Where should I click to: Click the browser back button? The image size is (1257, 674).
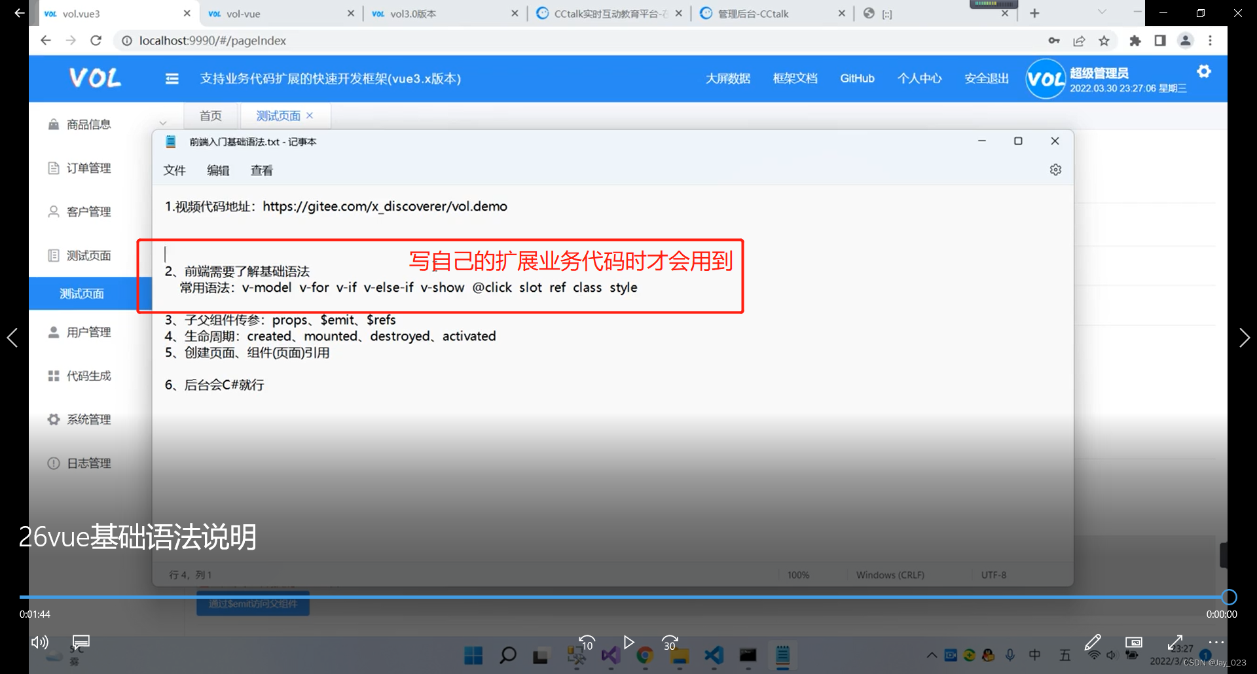point(45,41)
